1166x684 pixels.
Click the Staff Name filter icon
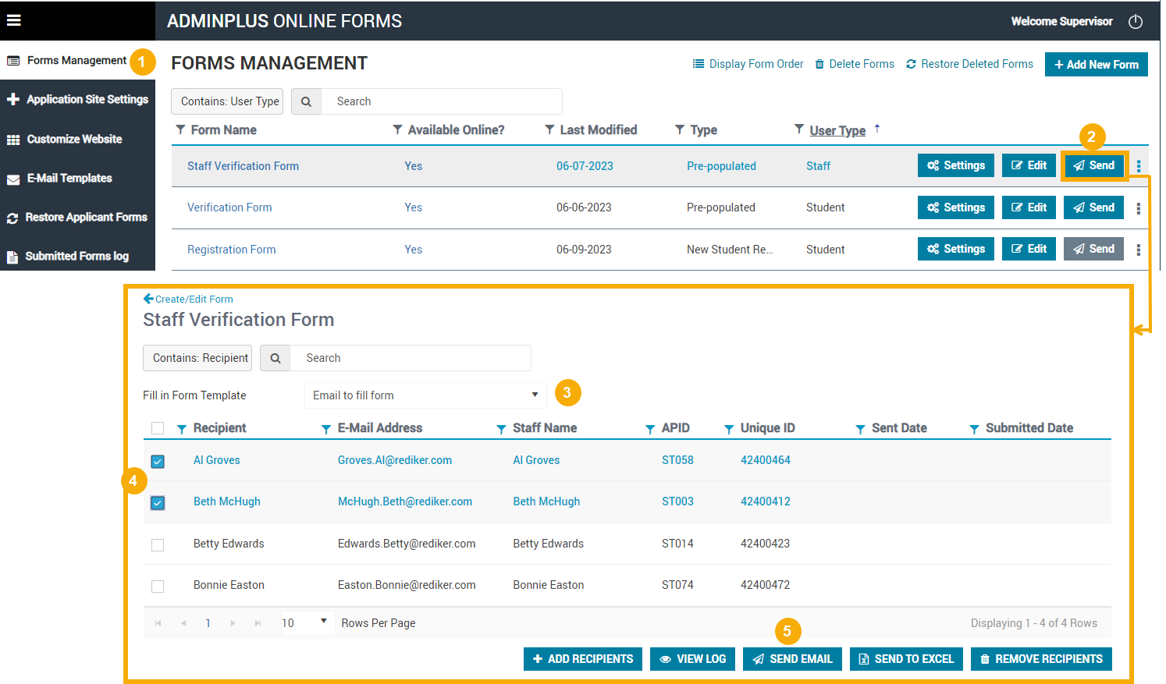[x=501, y=429]
